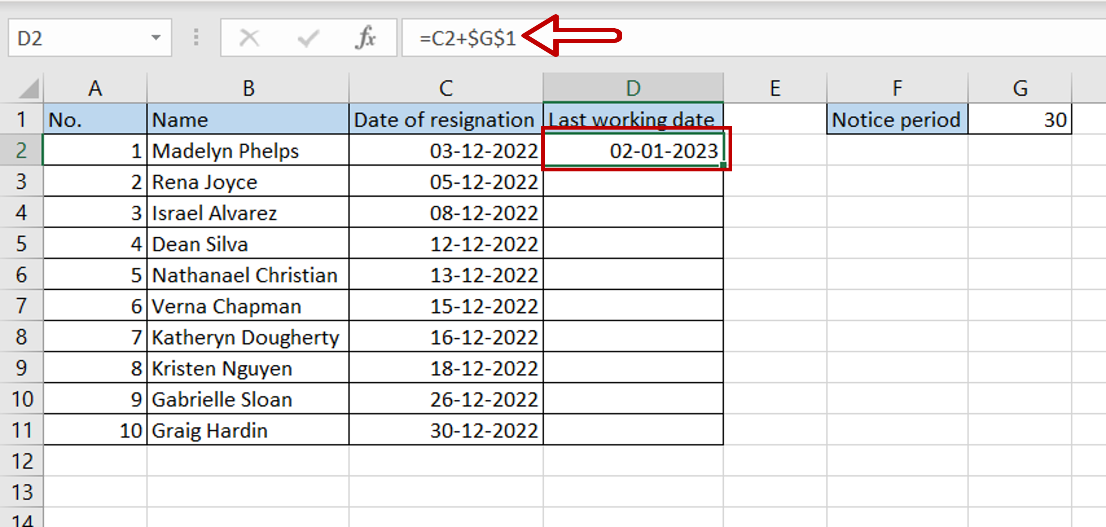
Task: Click the 'Katheryn Dougherty' cell
Action: [248, 337]
